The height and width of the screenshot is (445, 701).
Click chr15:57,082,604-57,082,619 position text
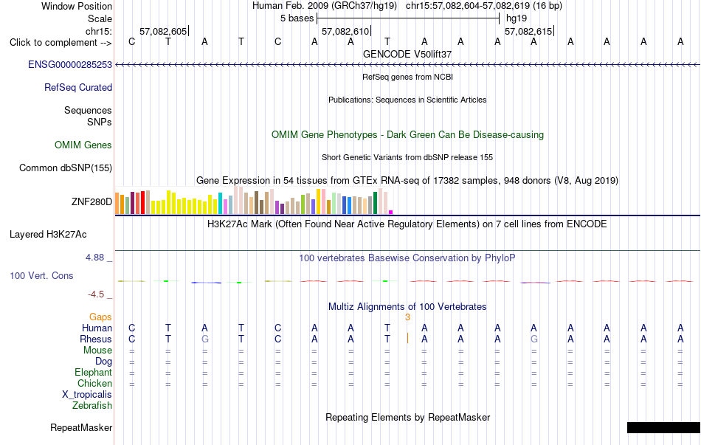pyautogui.click(x=484, y=6)
